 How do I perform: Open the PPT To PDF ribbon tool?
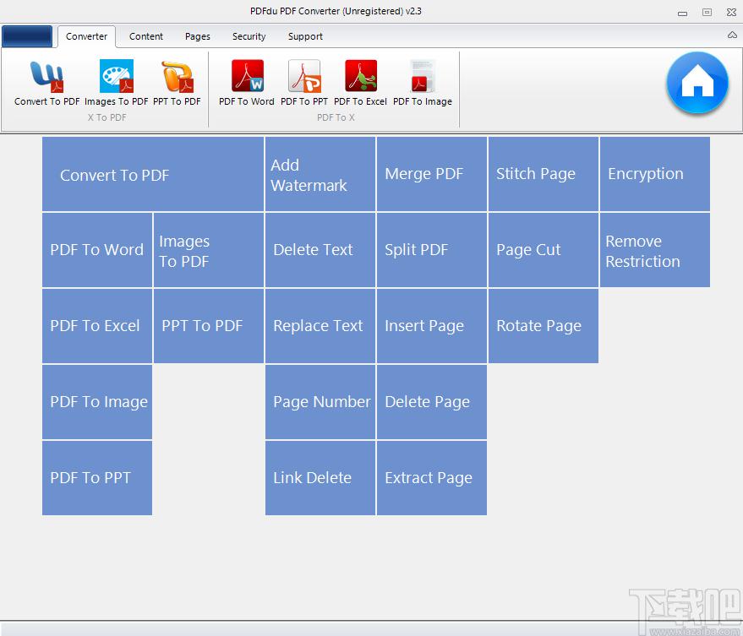coord(177,83)
